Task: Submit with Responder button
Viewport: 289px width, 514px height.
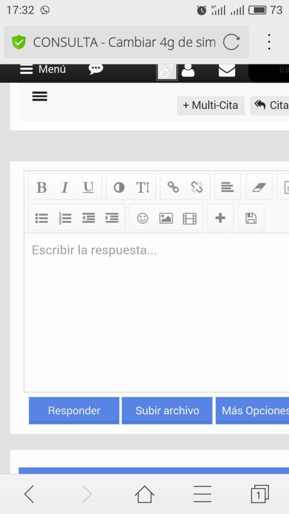Action: (x=74, y=411)
